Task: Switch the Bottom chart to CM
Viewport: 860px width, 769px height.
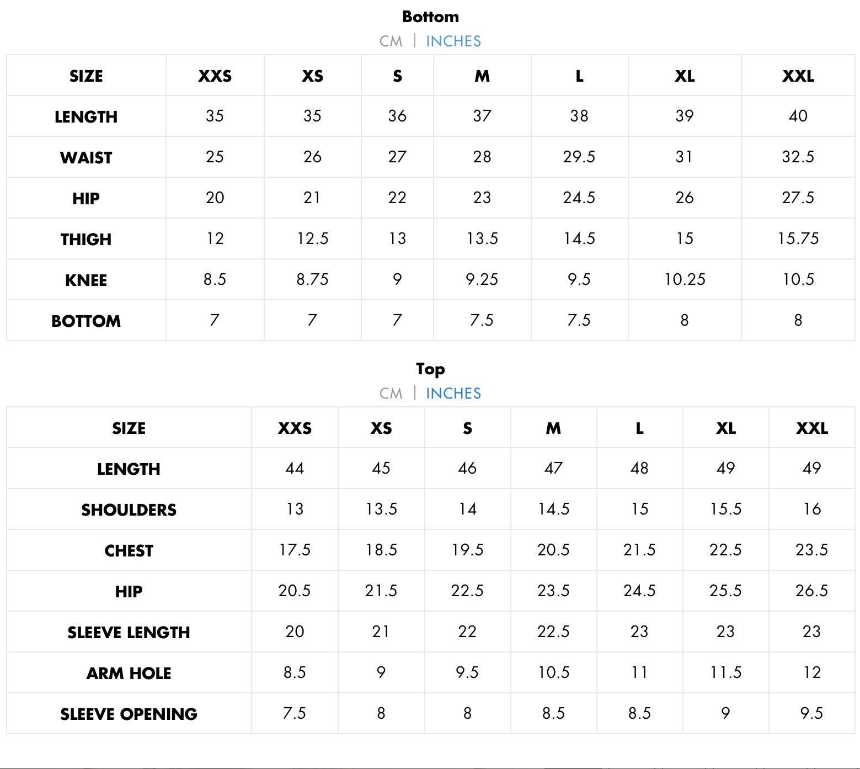Action: pos(391,41)
